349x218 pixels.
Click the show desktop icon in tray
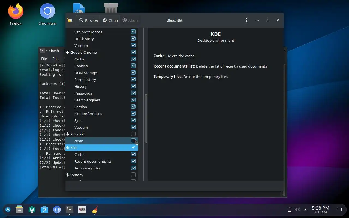339,210
